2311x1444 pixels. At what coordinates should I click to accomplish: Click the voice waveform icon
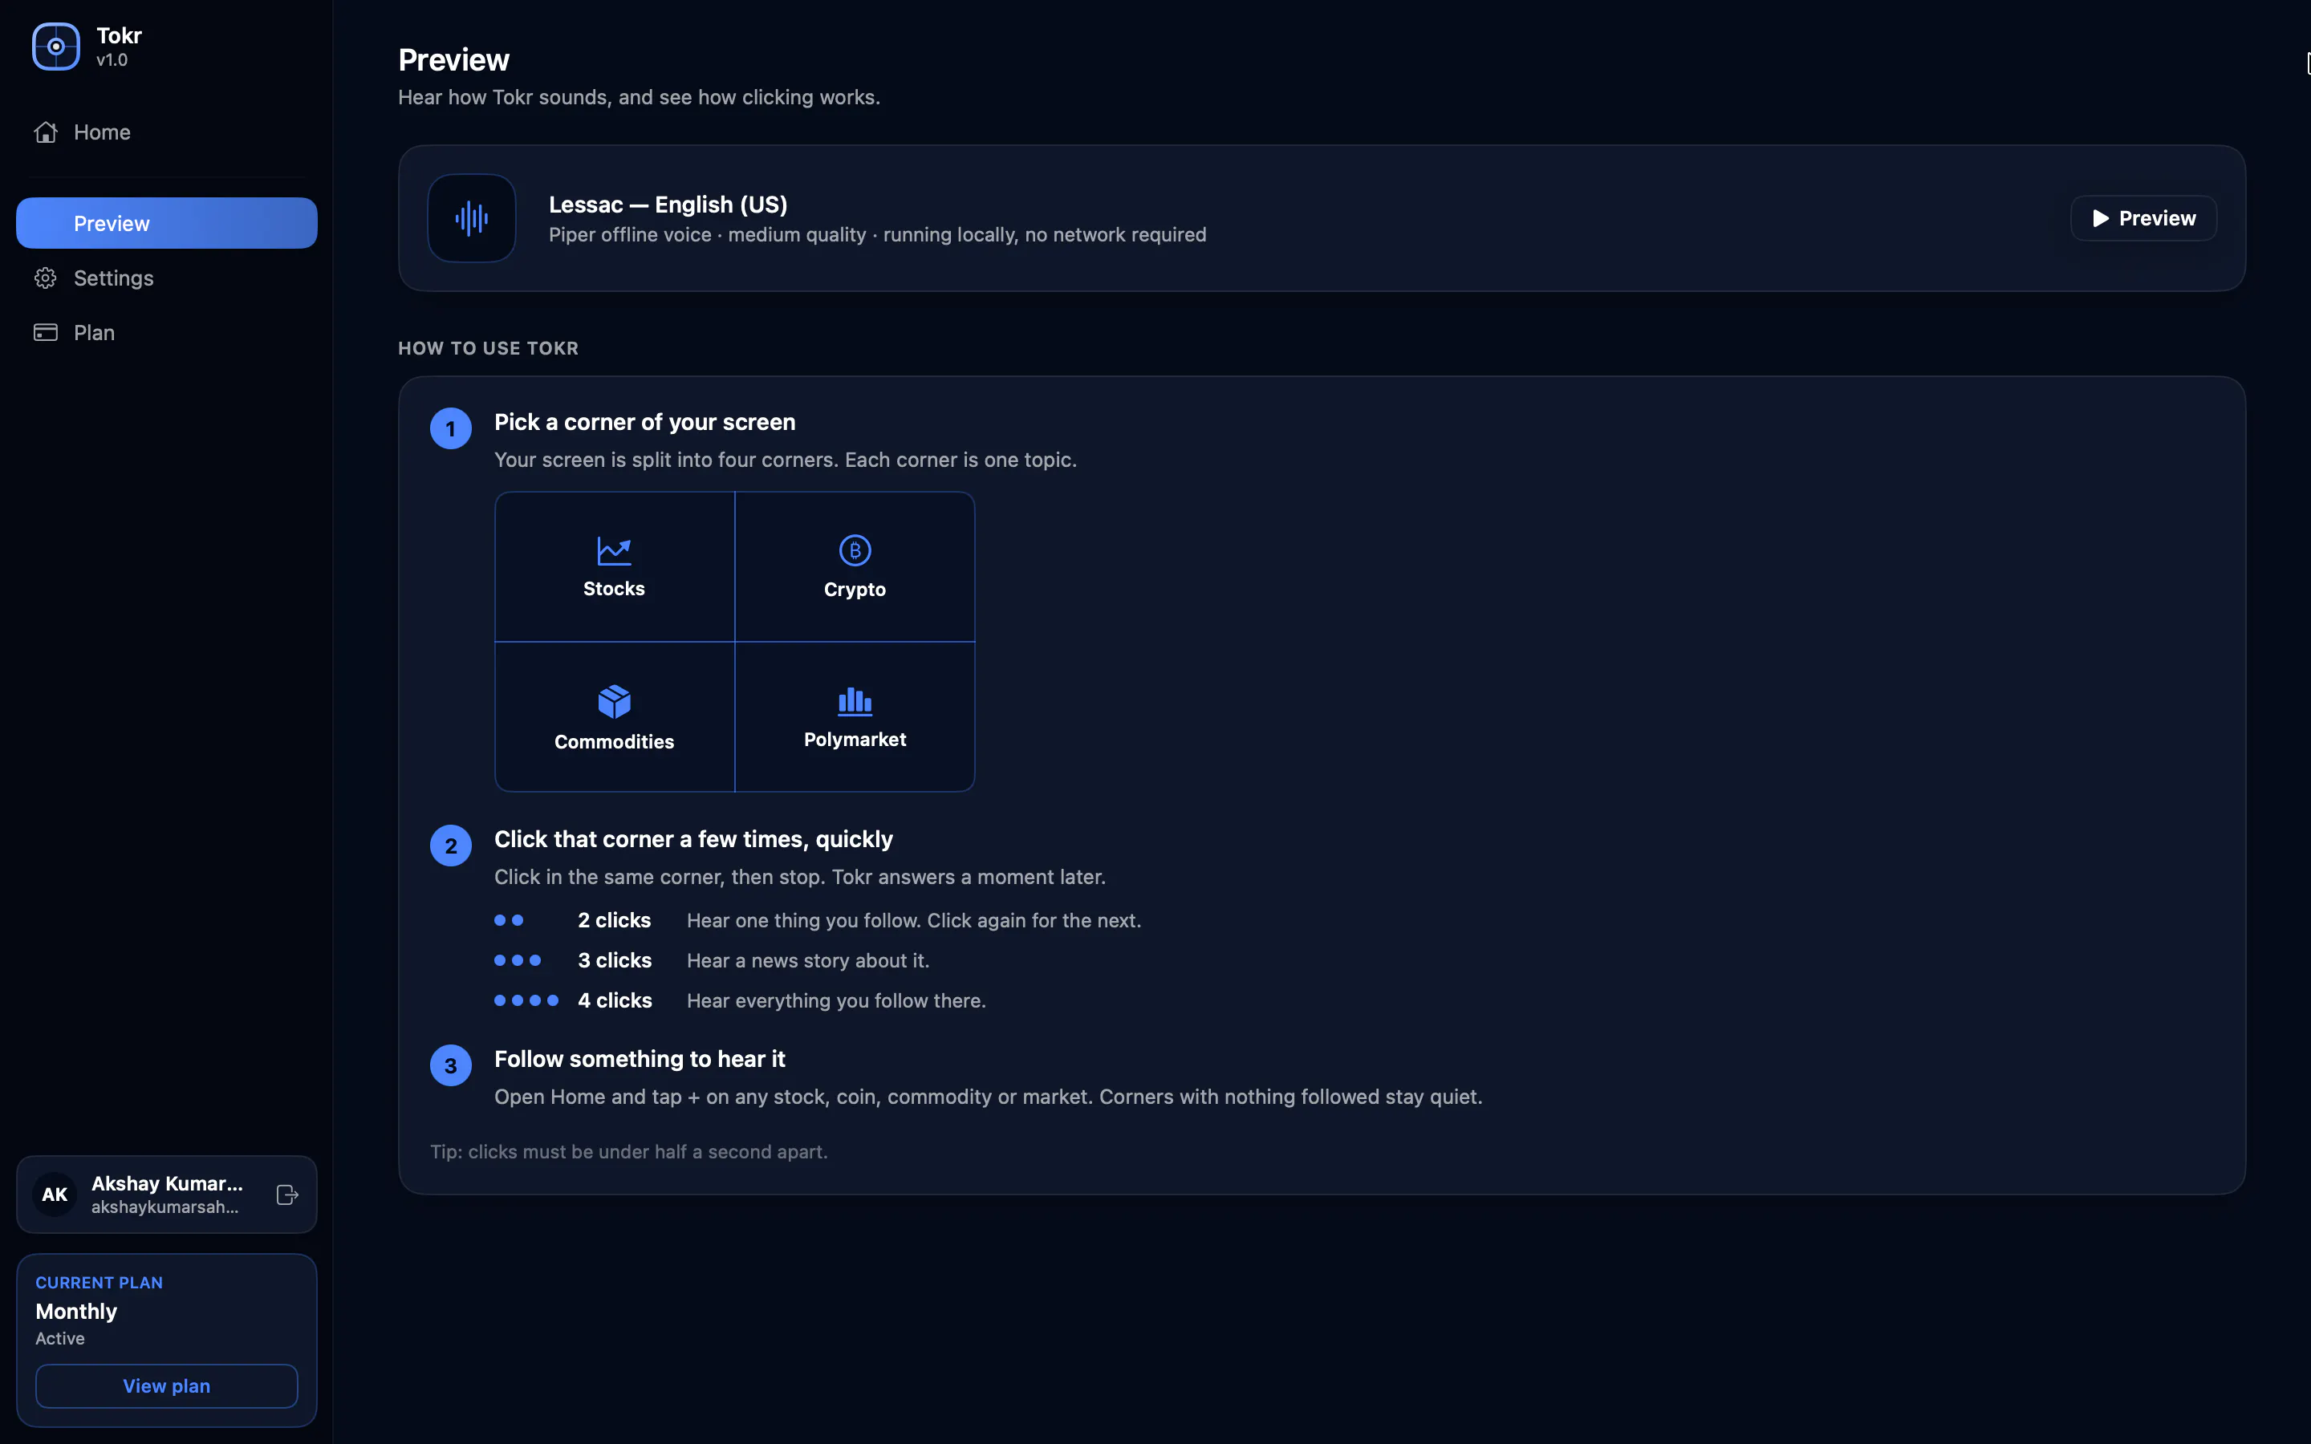pos(472,217)
